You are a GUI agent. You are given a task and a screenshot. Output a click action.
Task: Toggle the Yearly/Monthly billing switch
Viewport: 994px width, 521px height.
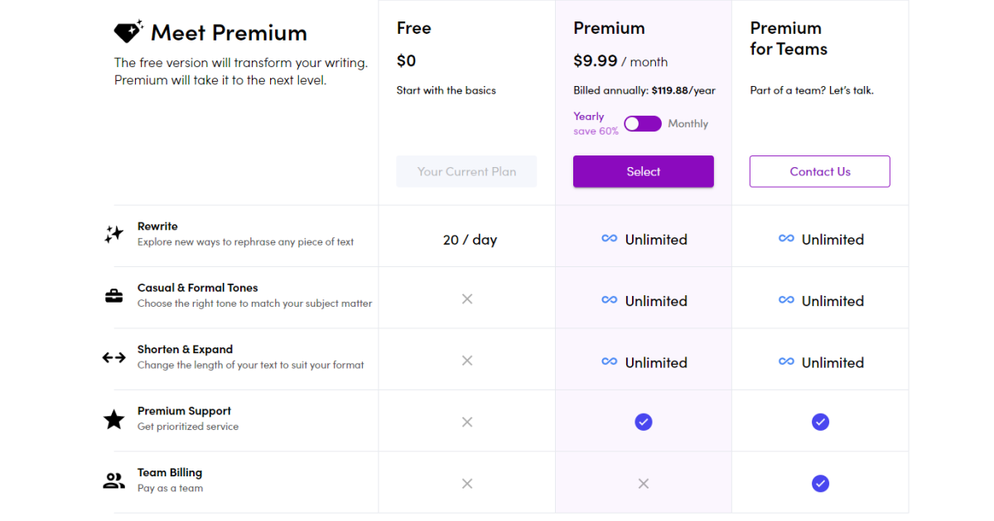click(643, 123)
